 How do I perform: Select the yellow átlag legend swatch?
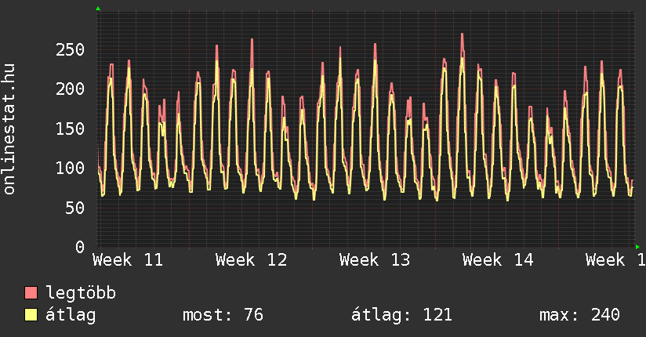click(x=31, y=315)
